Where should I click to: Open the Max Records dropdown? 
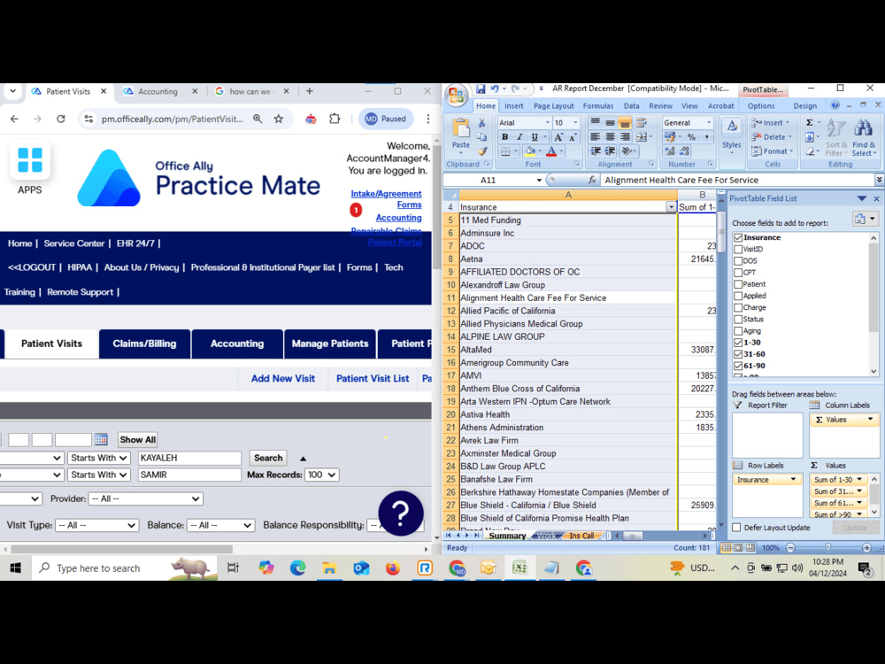[x=322, y=475]
